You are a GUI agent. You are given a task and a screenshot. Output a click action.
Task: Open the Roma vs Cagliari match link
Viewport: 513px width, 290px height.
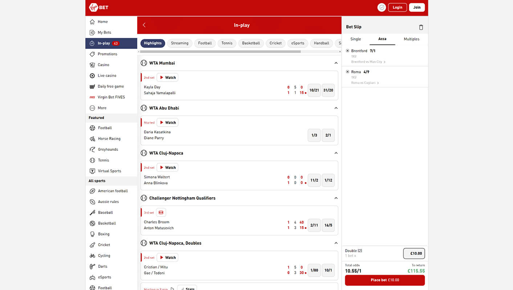pos(365,83)
